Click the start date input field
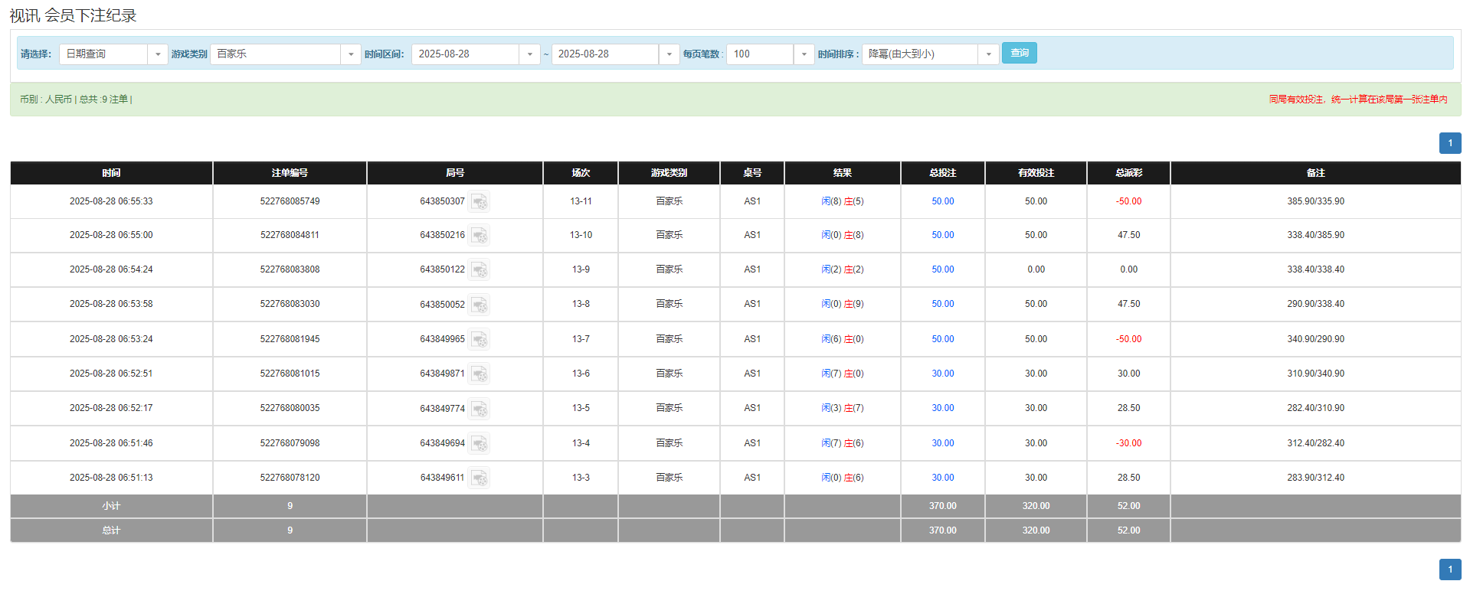The width and height of the screenshot is (1470, 594). 466,54
